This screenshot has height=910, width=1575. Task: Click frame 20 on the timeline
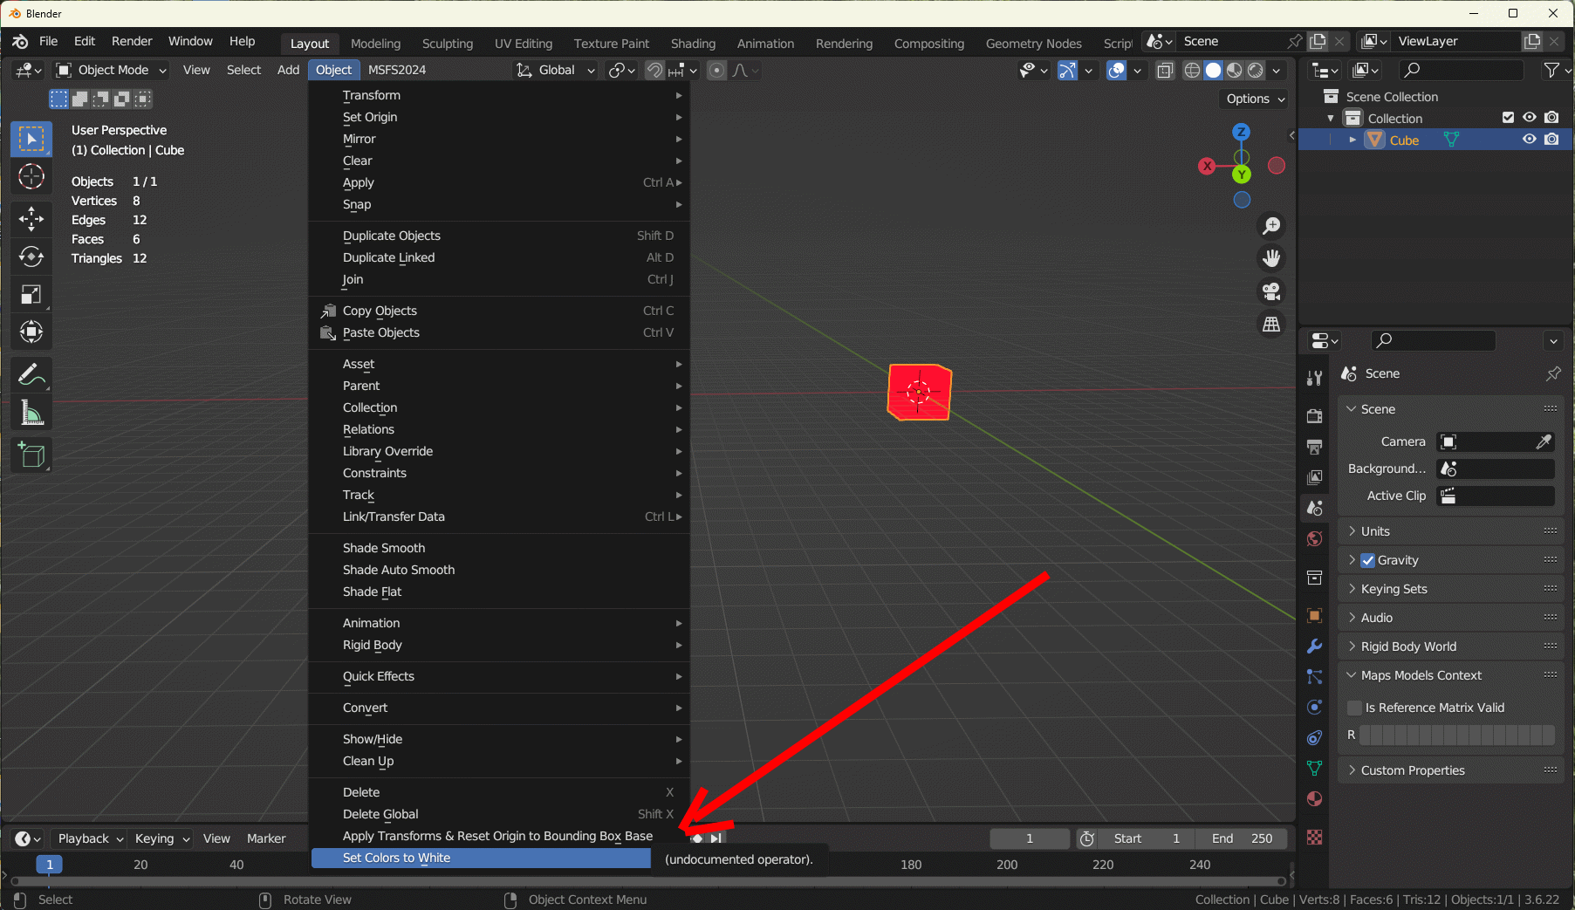pos(140,865)
